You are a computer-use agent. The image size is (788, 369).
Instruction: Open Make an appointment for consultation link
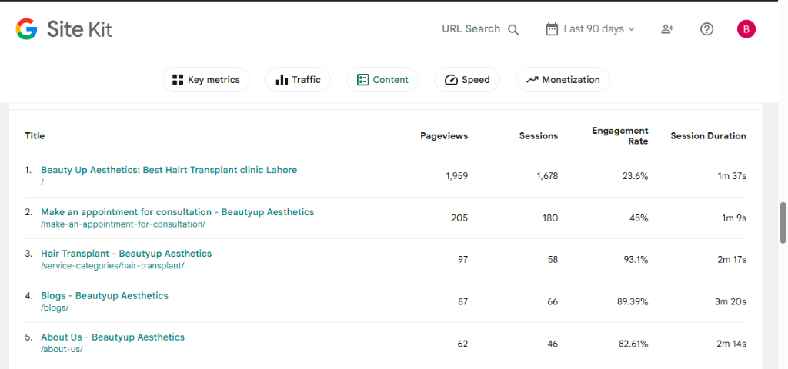coord(178,212)
